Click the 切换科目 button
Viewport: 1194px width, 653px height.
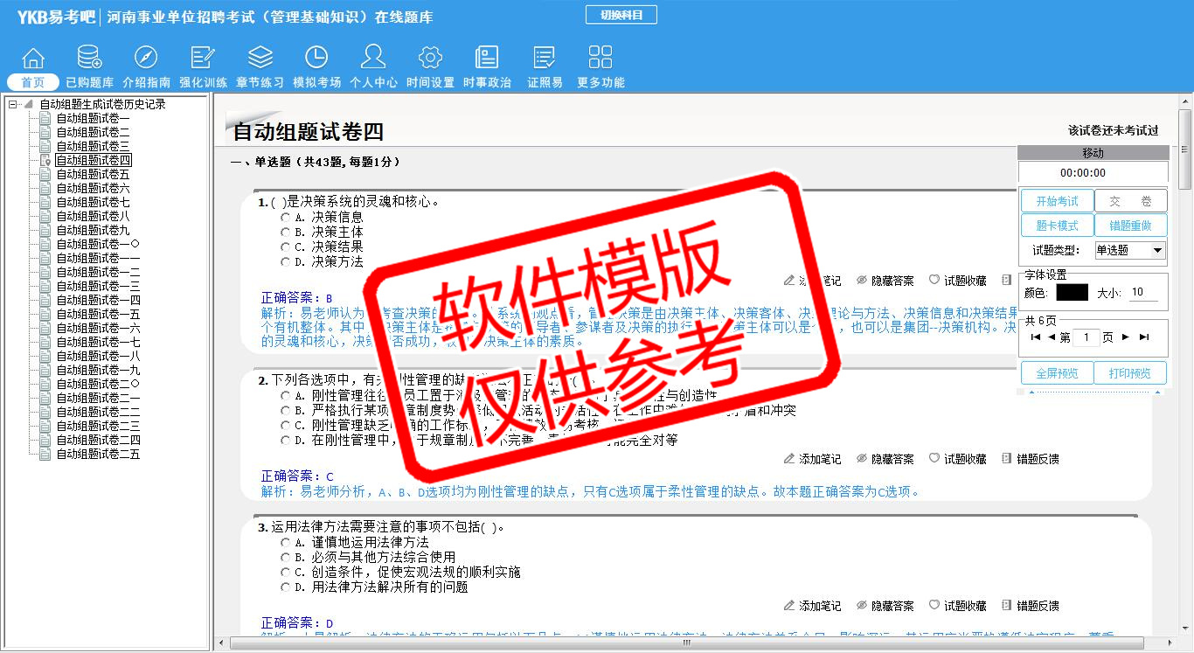coord(621,16)
